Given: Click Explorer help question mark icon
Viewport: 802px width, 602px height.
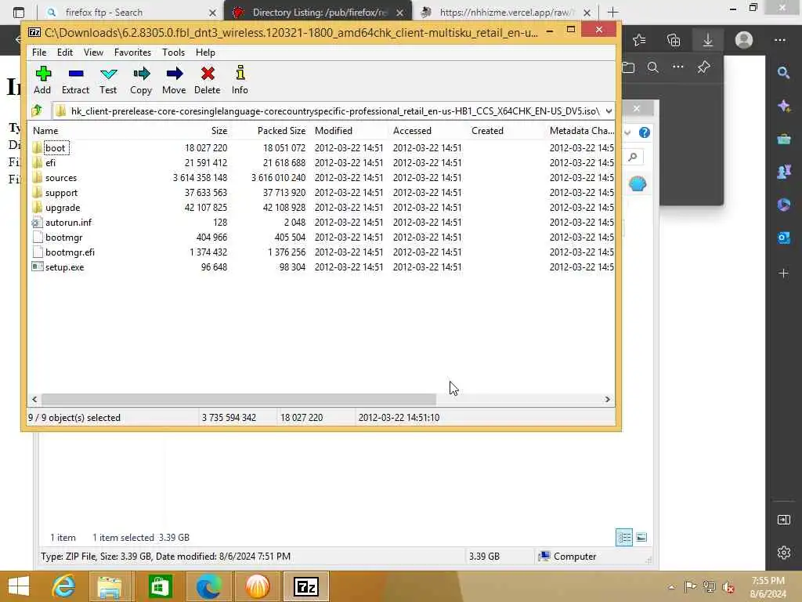Looking at the screenshot, I should 645,132.
